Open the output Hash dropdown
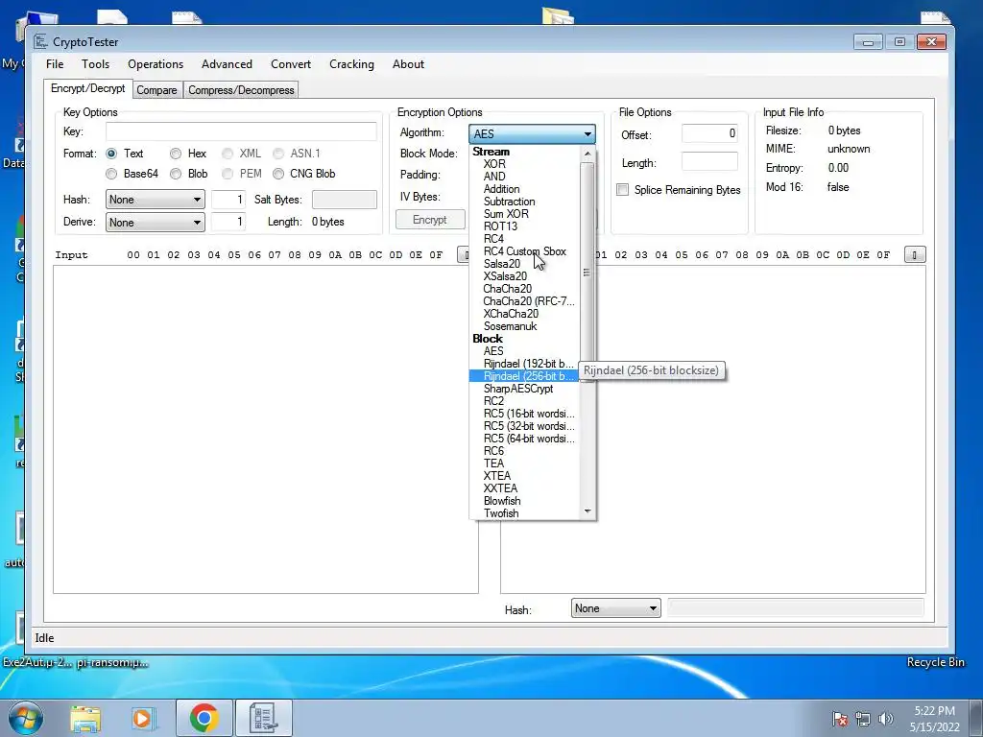Viewport: 983px width, 737px height. [x=615, y=608]
